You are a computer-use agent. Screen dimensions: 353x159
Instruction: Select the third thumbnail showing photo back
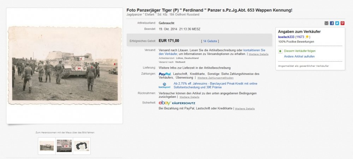82,146
